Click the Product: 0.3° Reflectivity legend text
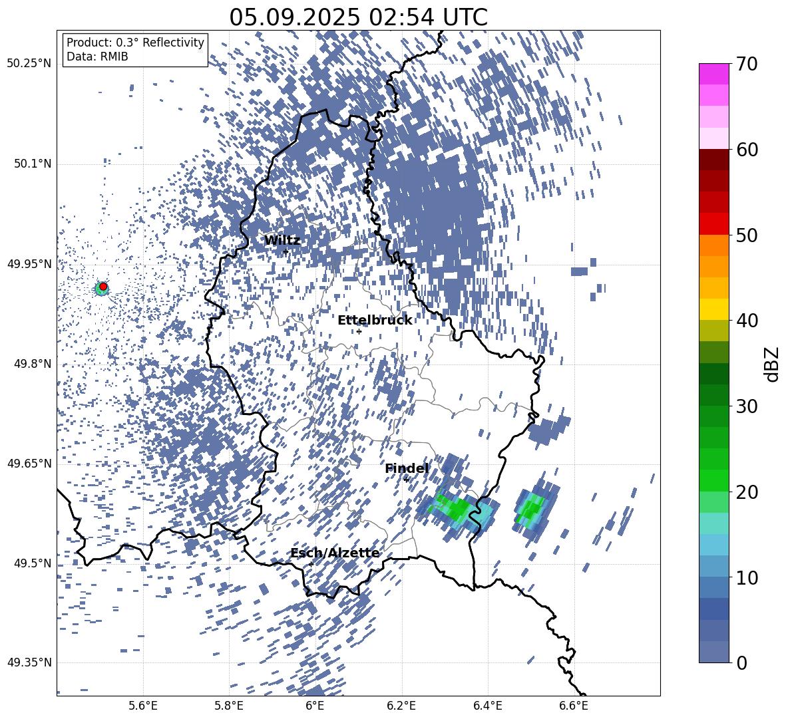The image size is (788, 719). (x=135, y=43)
